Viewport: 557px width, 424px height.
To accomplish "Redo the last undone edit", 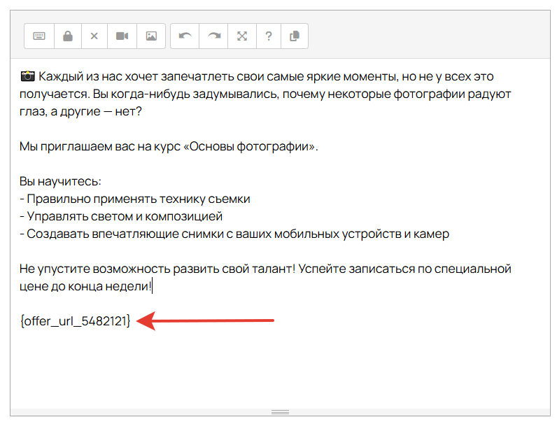I will click(x=213, y=36).
